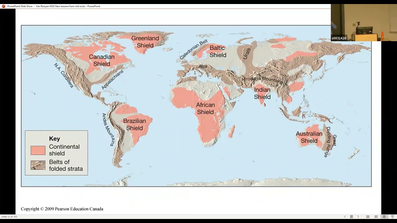
Task: Go to the previous slide arrow
Action: tap(345, 217)
